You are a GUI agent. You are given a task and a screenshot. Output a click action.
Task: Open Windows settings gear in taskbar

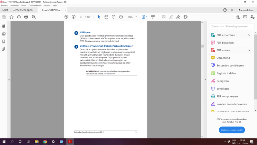(x=53, y=141)
